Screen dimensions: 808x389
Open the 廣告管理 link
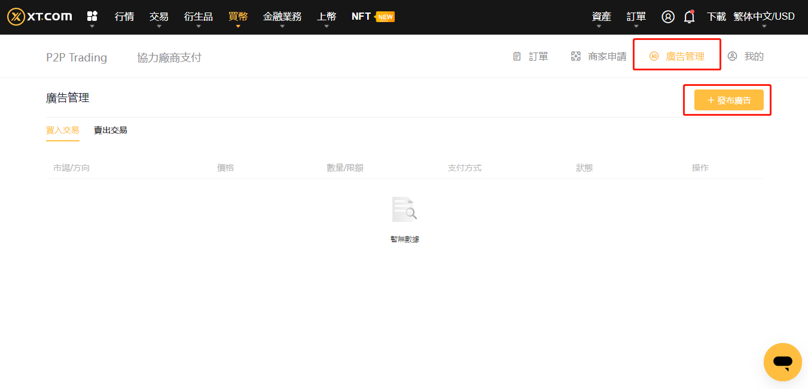point(685,57)
